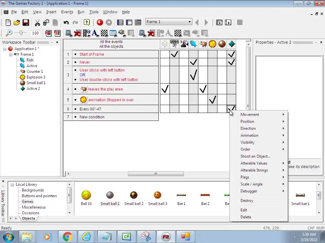Click the second event list view icon
325x243 pixels.
click(x=57, y=33)
